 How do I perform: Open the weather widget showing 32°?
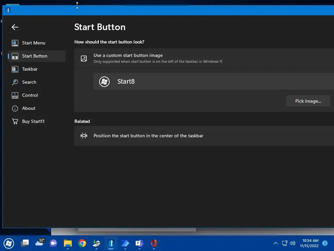click(39, 243)
